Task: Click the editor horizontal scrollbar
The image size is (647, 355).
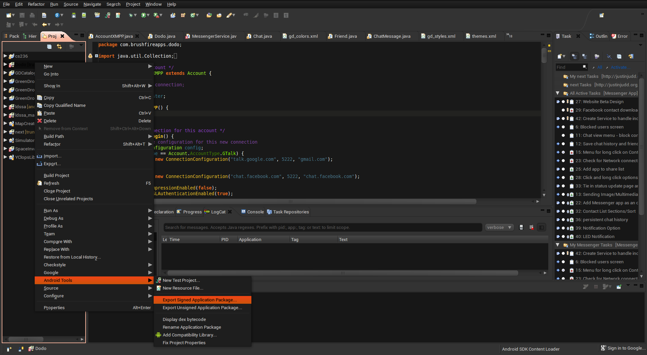Action: pyautogui.click(x=290, y=202)
